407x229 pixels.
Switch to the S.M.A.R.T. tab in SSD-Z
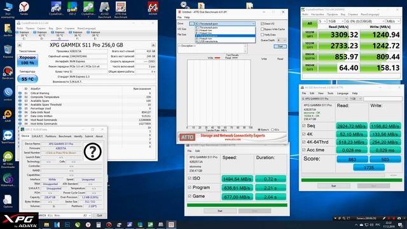click(x=37, y=136)
